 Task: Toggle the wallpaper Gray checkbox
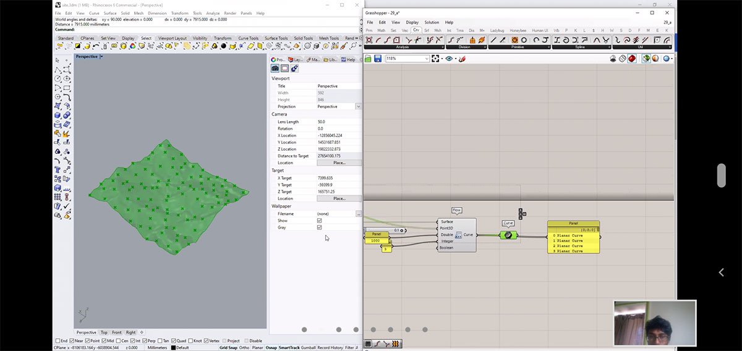[x=319, y=227]
